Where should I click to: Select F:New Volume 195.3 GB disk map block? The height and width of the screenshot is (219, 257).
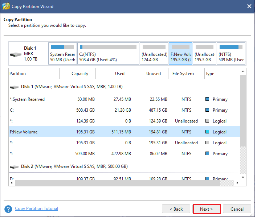(x=180, y=54)
